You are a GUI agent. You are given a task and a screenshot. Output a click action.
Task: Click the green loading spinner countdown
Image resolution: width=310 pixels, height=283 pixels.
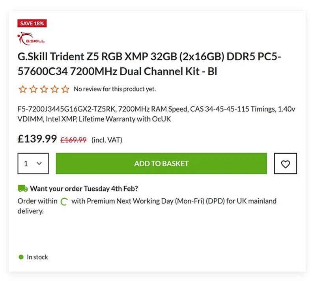tap(64, 201)
